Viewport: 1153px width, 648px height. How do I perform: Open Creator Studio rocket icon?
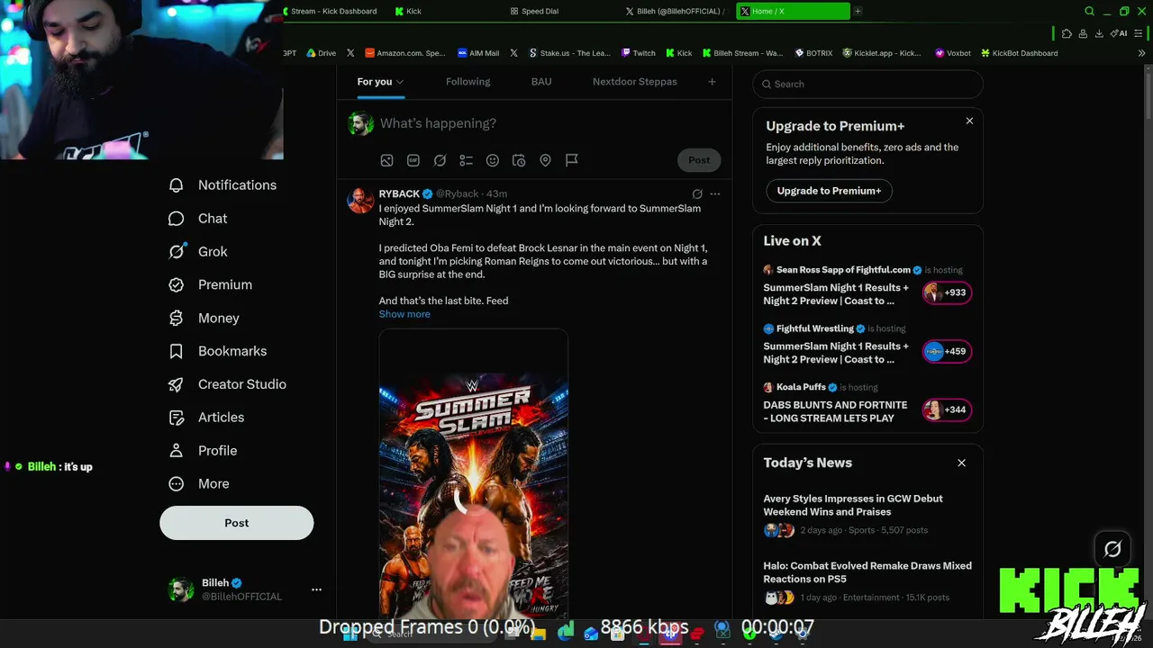coord(177,384)
